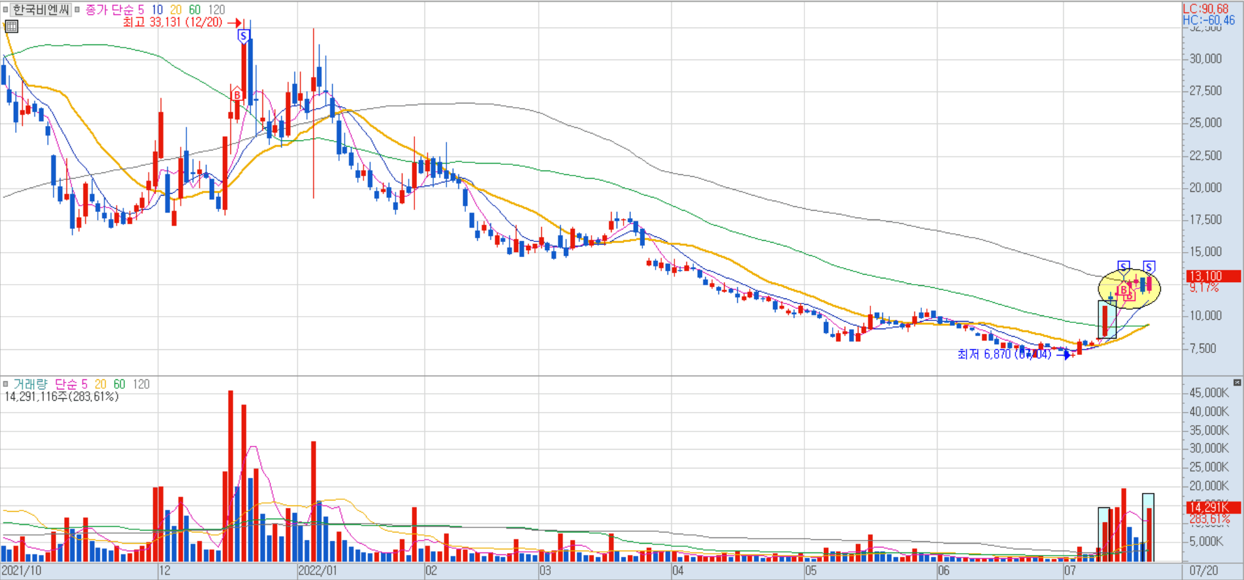
Task: Click the 27,500 price axis label
Action: (x=1206, y=90)
